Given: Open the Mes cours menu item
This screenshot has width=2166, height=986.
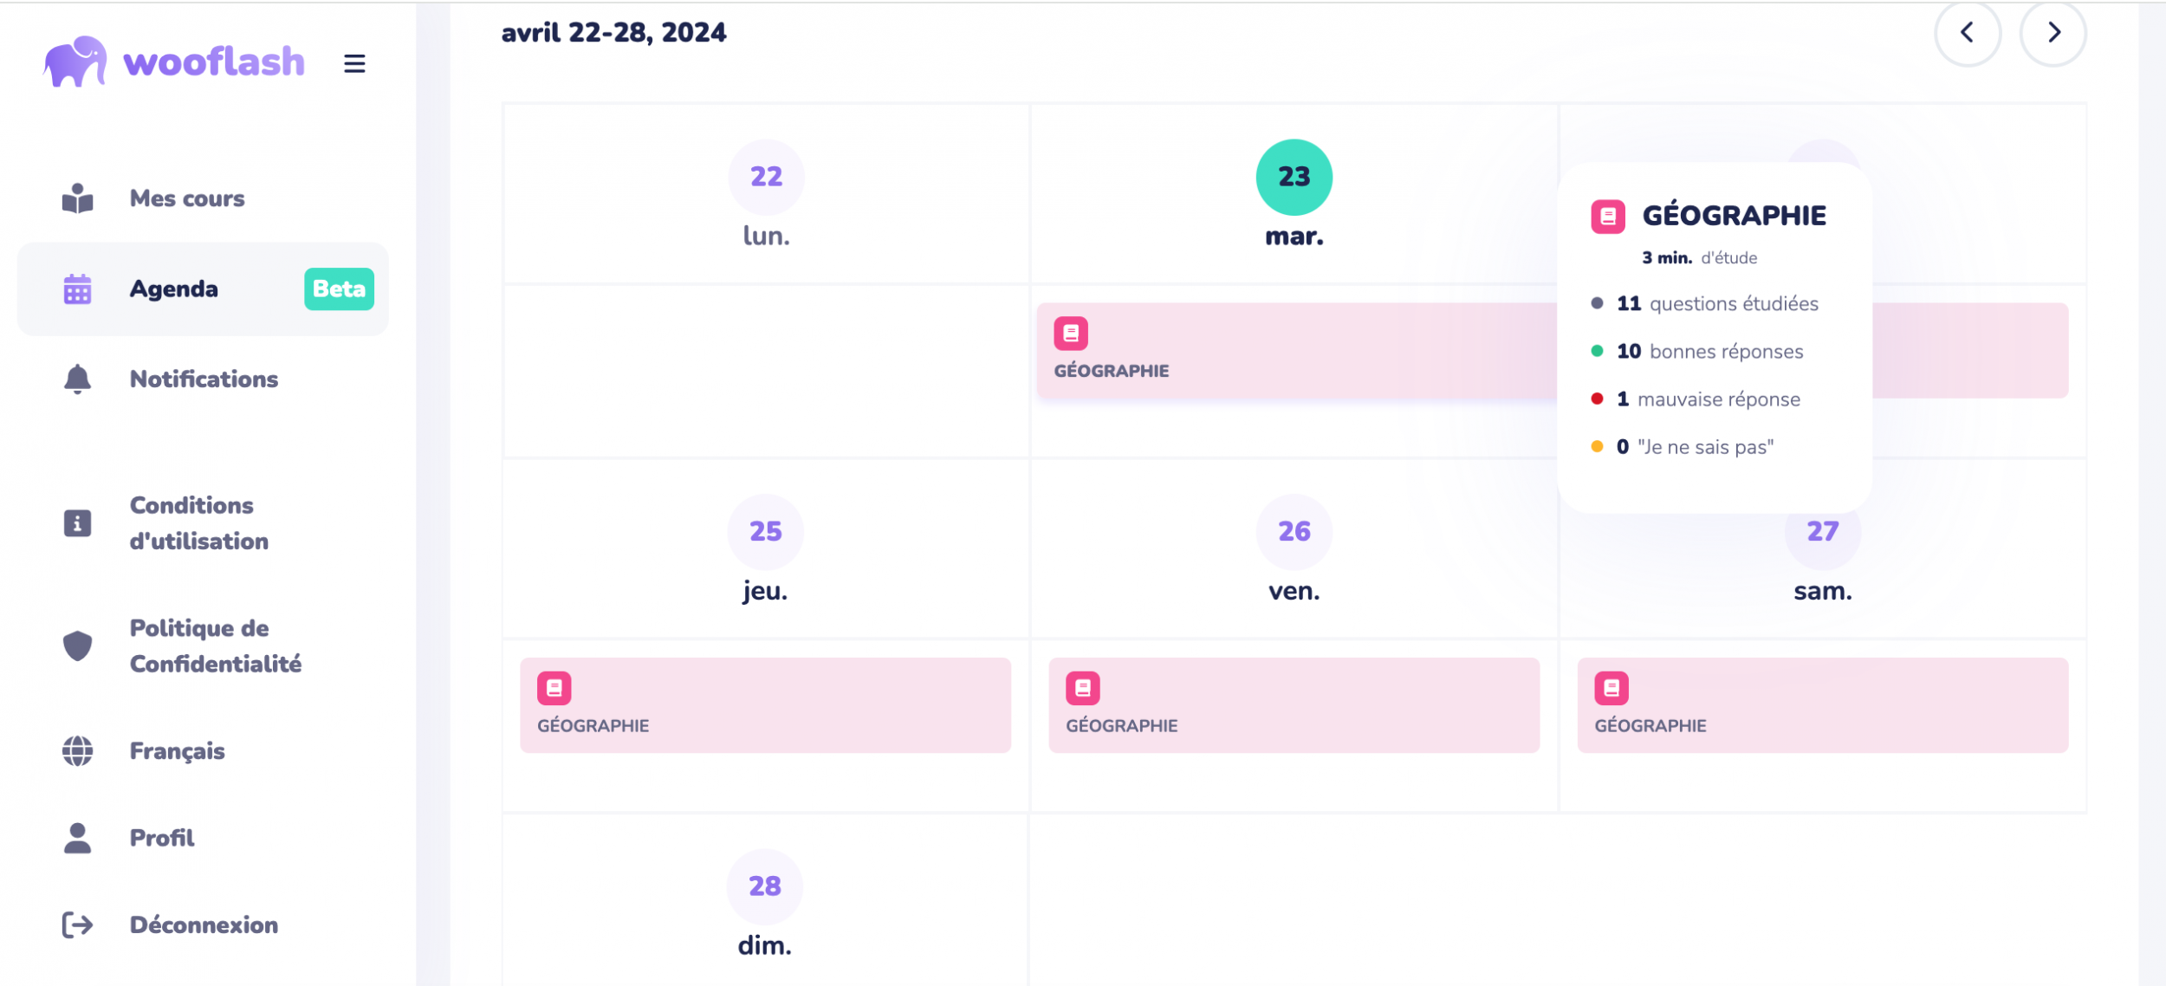Looking at the screenshot, I should [x=187, y=198].
